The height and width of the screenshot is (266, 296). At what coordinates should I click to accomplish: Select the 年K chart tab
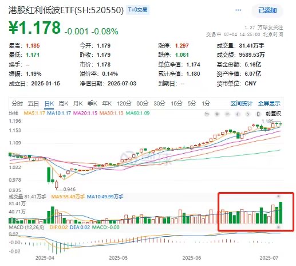(107, 104)
